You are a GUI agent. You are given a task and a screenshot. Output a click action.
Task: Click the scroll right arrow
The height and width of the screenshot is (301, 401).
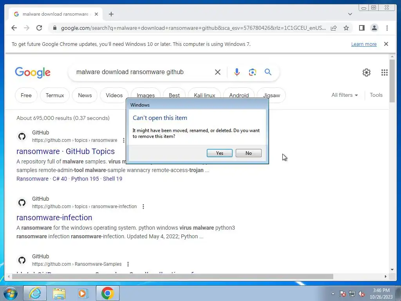[386, 276]
